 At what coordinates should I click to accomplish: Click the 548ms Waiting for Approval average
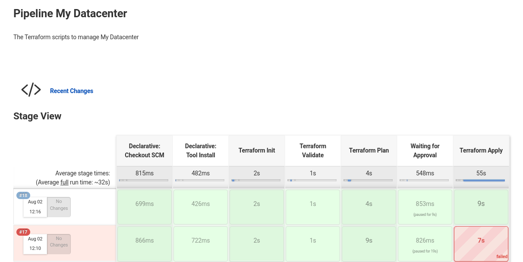[x=425, y=173]
